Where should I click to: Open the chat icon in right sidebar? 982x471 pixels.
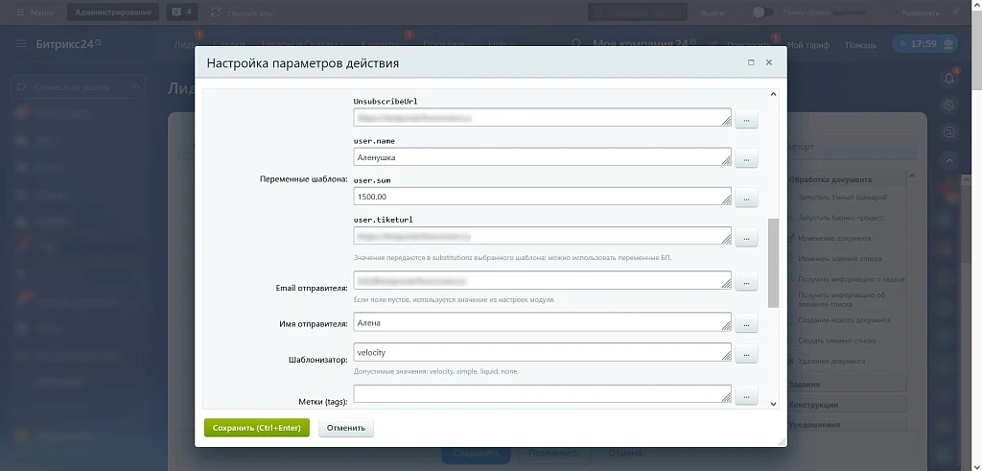pyautogui.click(x=949, y=132)
